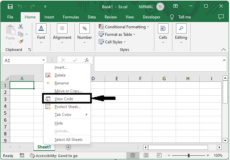230x160 pixels.
Task: Open the Clipboard dialog launcher
Action: [30, 50]
